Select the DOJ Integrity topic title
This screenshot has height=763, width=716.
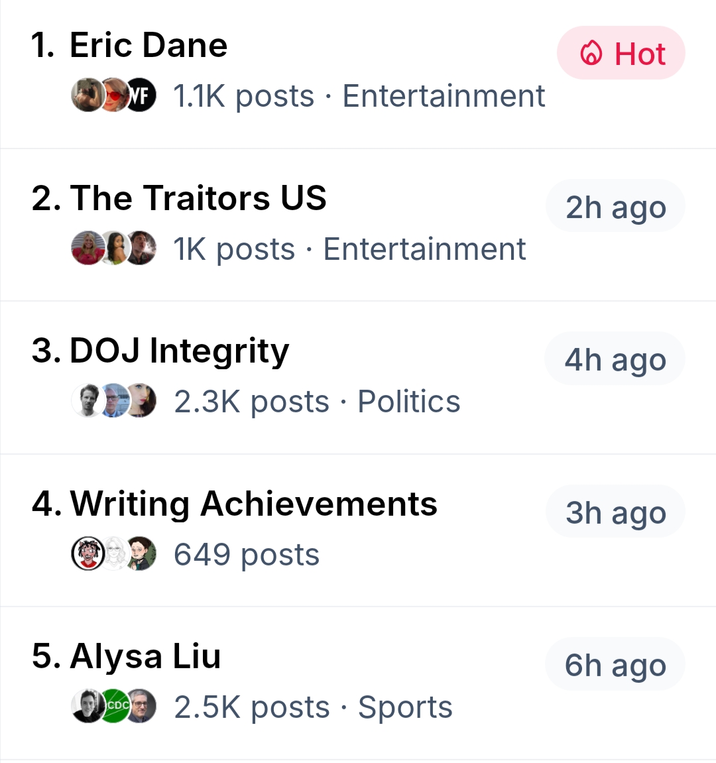tap(179, 351)
